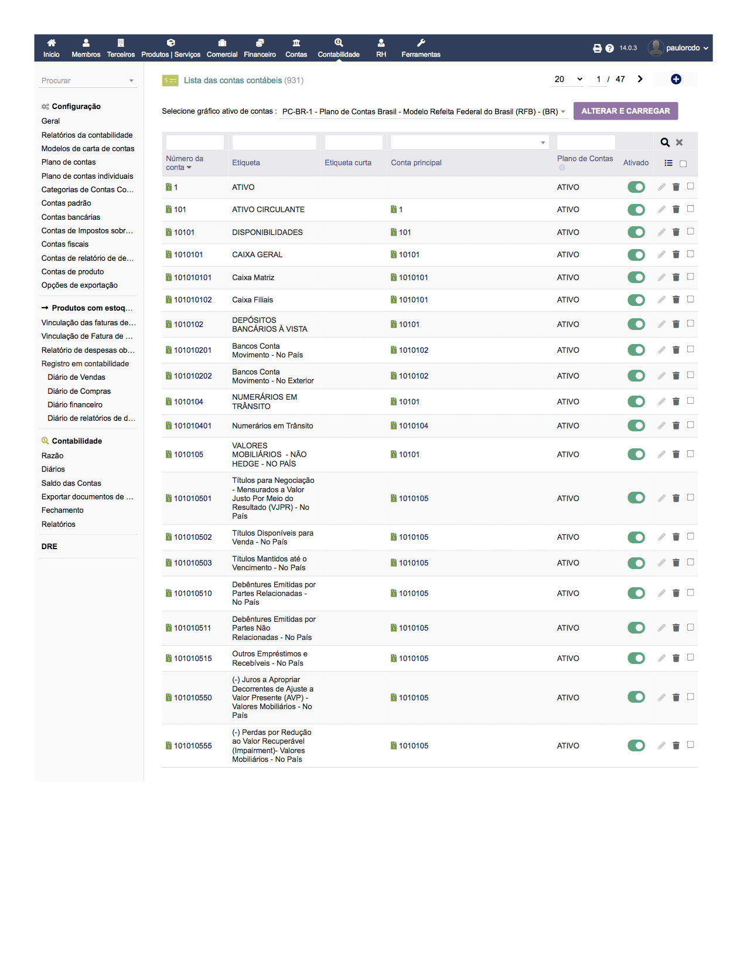Select checkbox for account 101010201

(690, 349)
